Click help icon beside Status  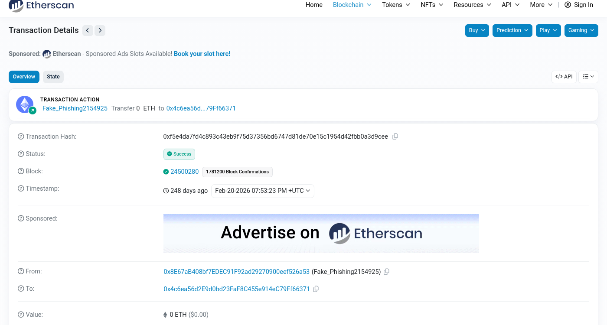point(21,154)
